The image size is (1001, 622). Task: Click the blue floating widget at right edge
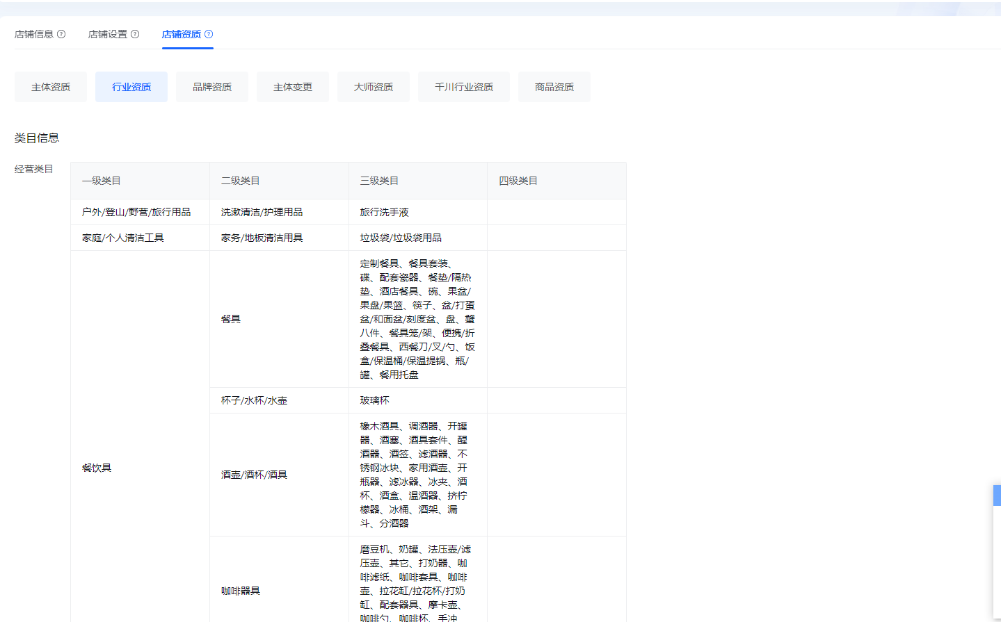(997, 496)
